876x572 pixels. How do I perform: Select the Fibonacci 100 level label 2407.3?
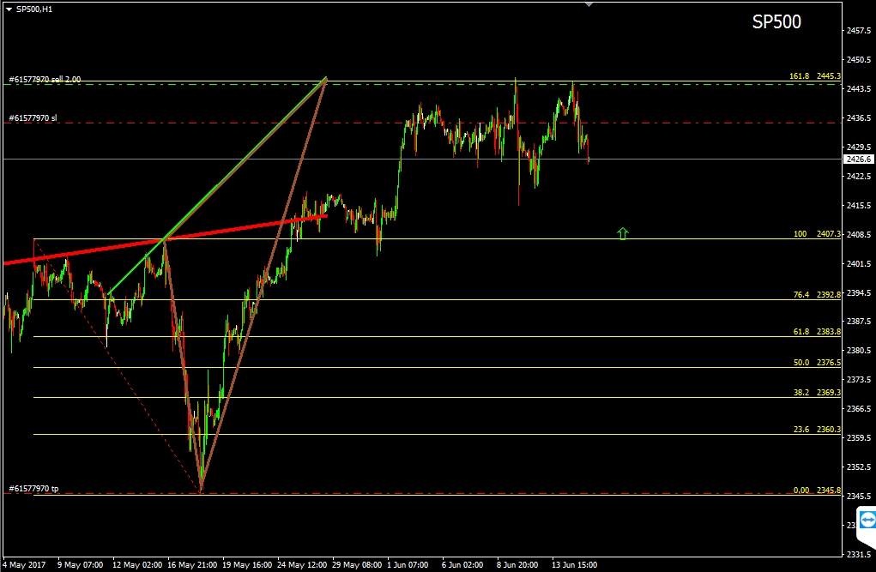click(x=817, y=234)
